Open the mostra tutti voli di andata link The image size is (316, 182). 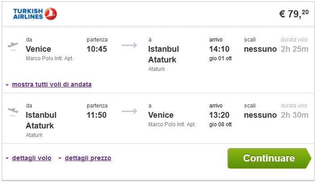tap(52, 84)
